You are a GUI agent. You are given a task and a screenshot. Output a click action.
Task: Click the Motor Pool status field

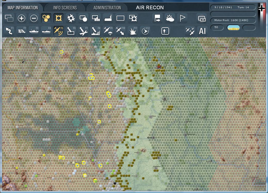[233, 20]
